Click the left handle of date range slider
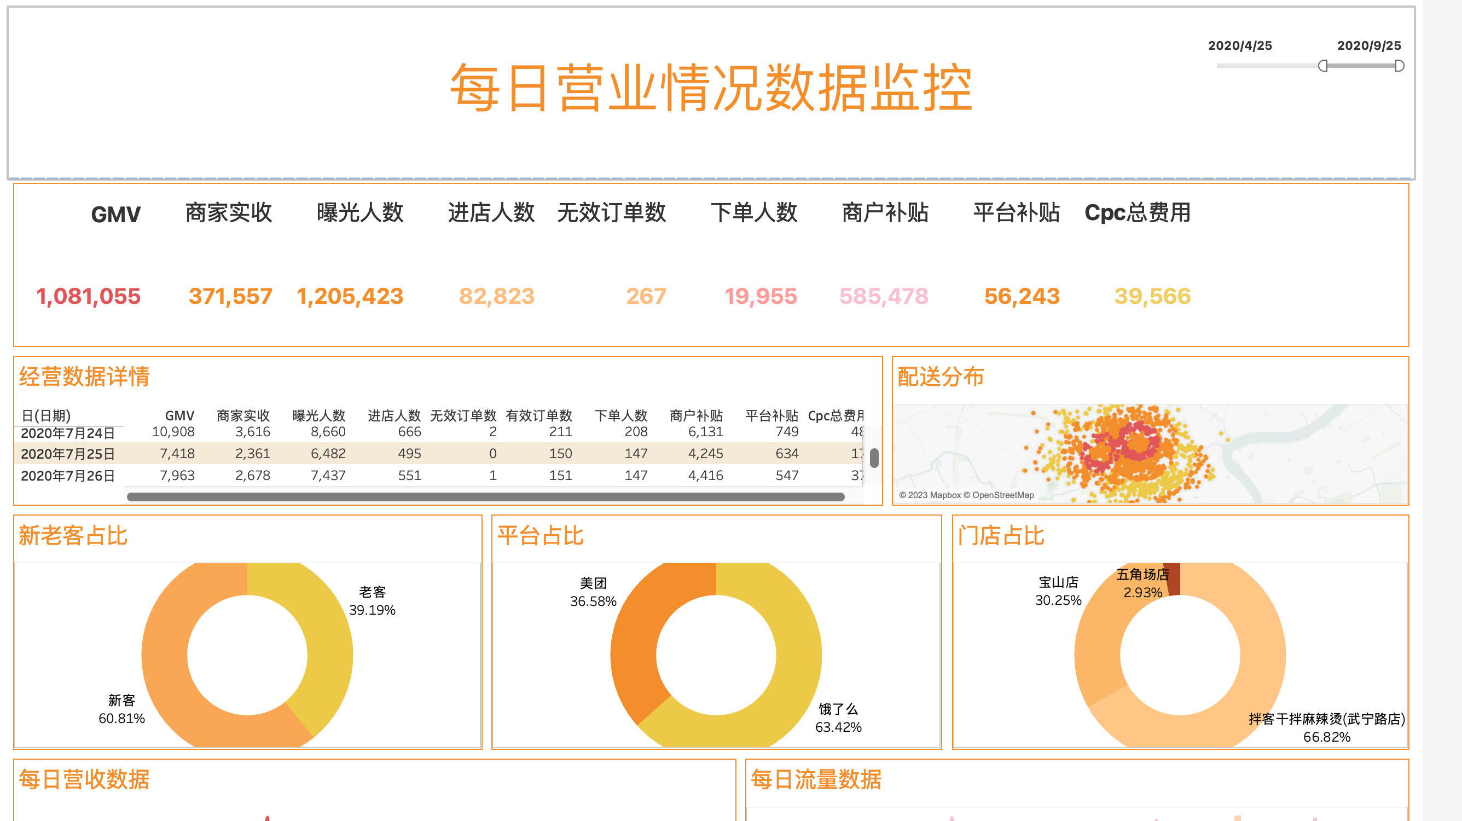 pos(1323,66)
